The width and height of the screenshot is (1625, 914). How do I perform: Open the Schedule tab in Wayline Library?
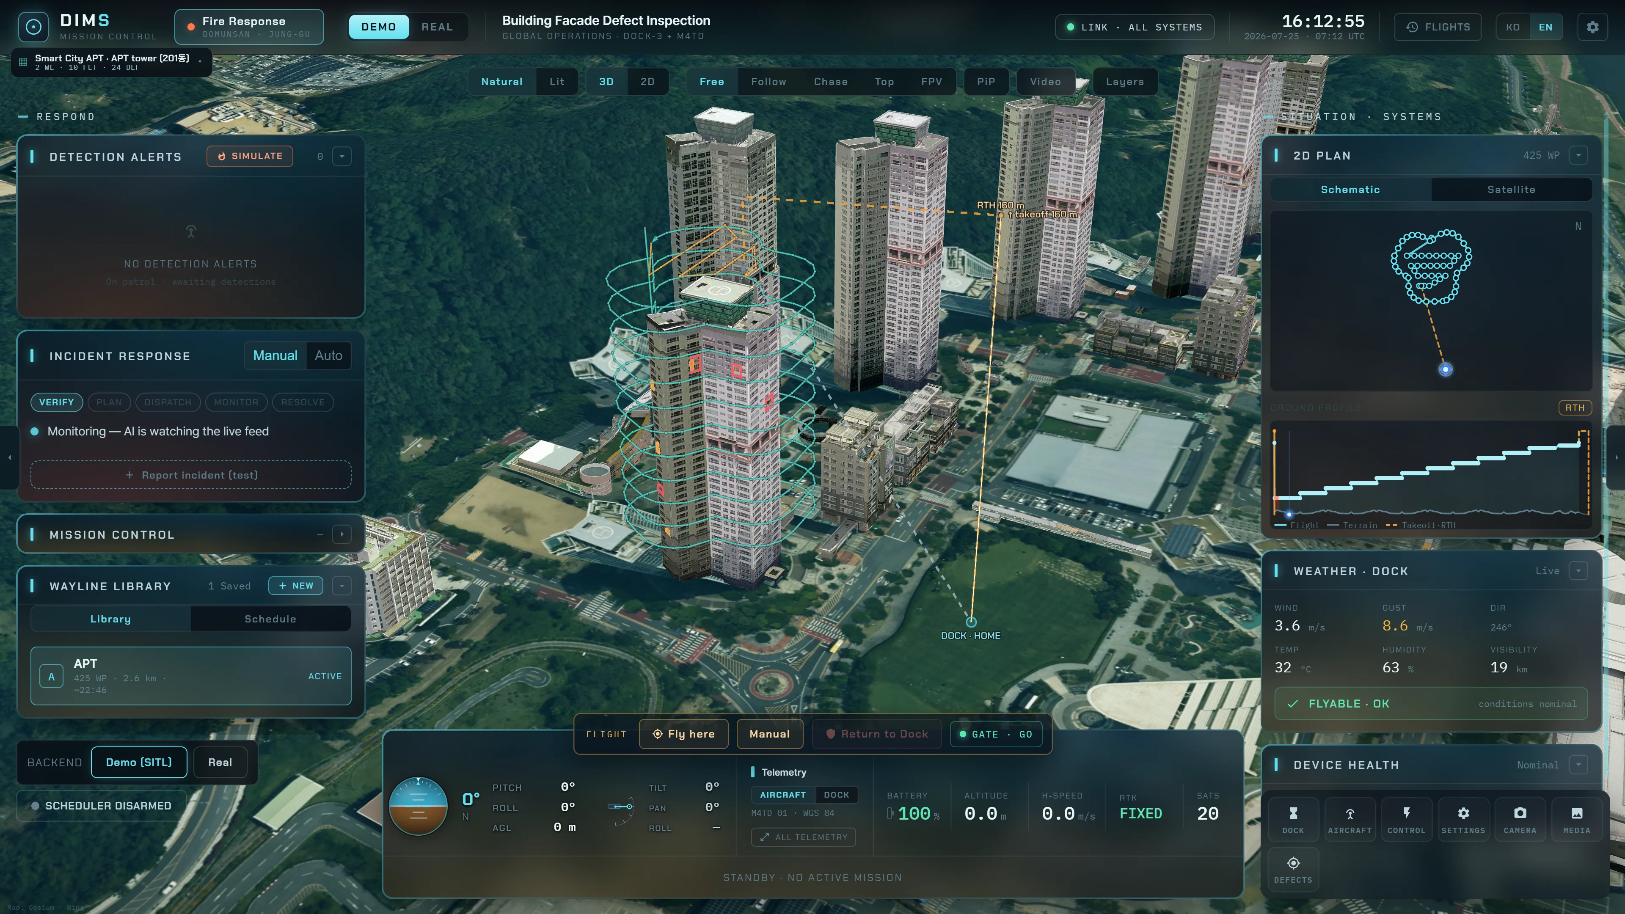coord(270,619)
